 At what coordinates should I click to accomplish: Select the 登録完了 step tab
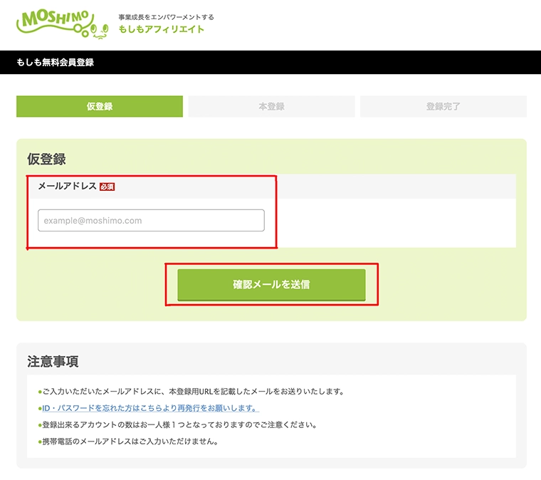[x=443, y=106]
